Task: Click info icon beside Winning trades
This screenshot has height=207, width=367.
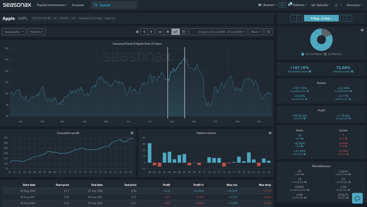Action: (x=352, y=71)
